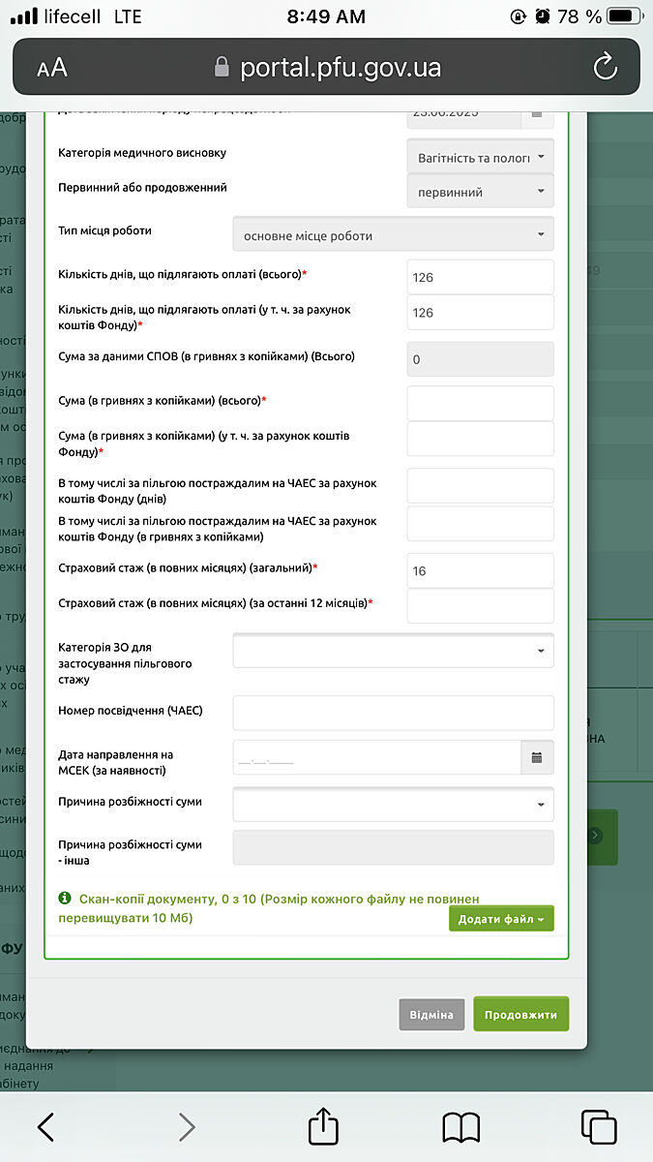This screenshot has width=653, height=1162.
Task: Cancel the form with Відміна button
Action: coord(431,1015)
